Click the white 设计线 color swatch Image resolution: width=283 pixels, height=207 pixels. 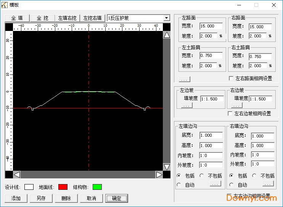[29, 187]
